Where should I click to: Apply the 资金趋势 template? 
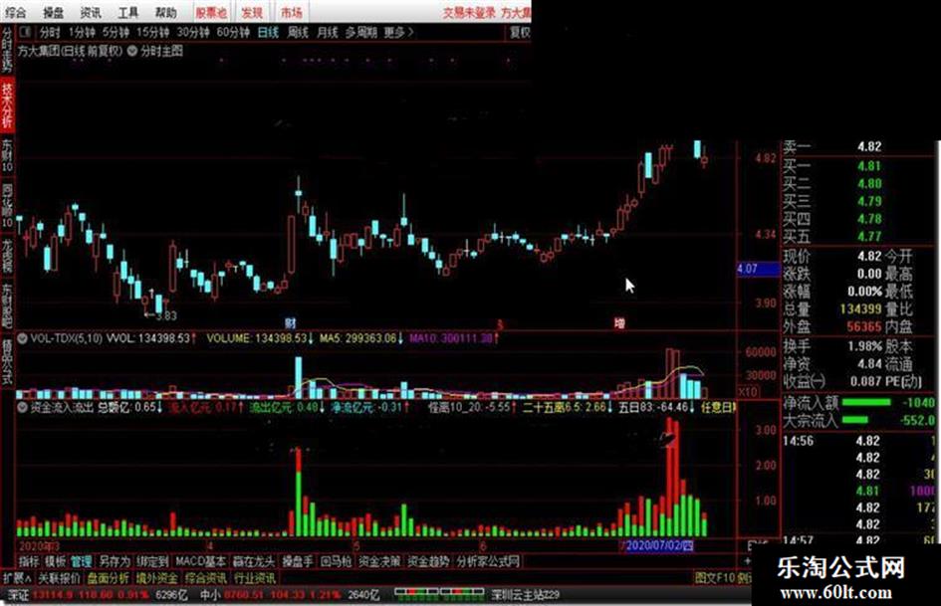coord(428,561)
